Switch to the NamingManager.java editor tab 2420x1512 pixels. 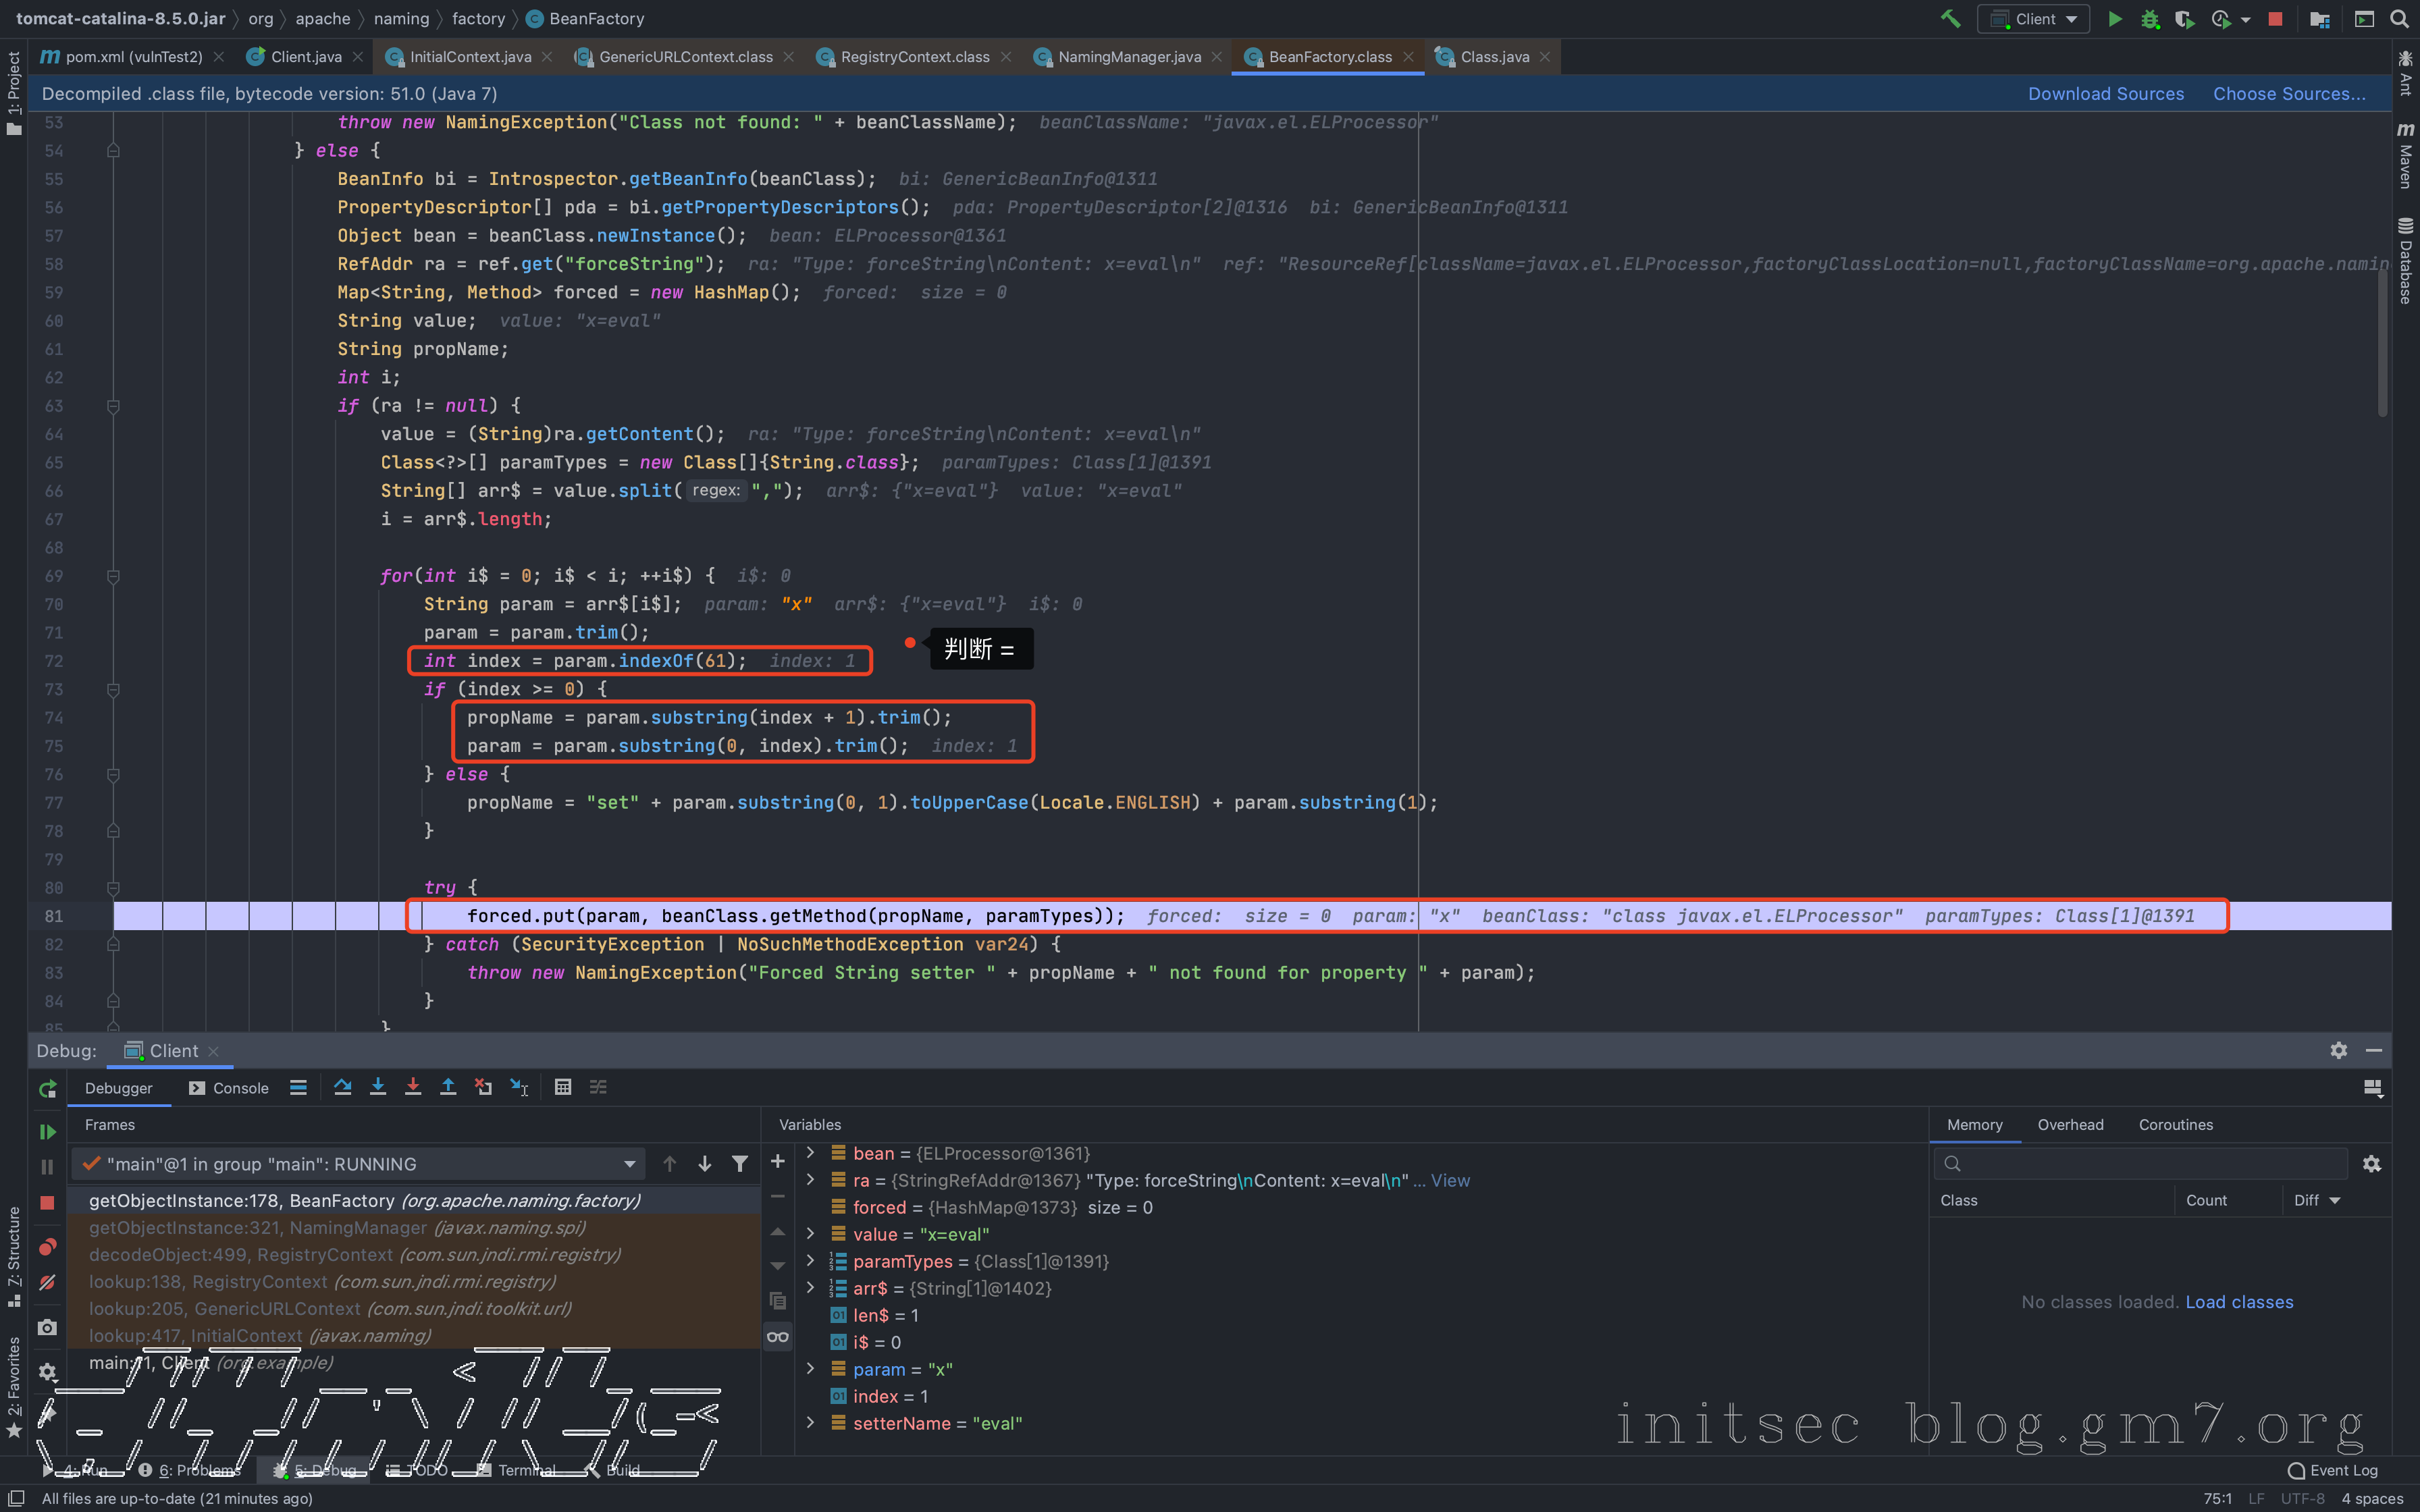1129,57
